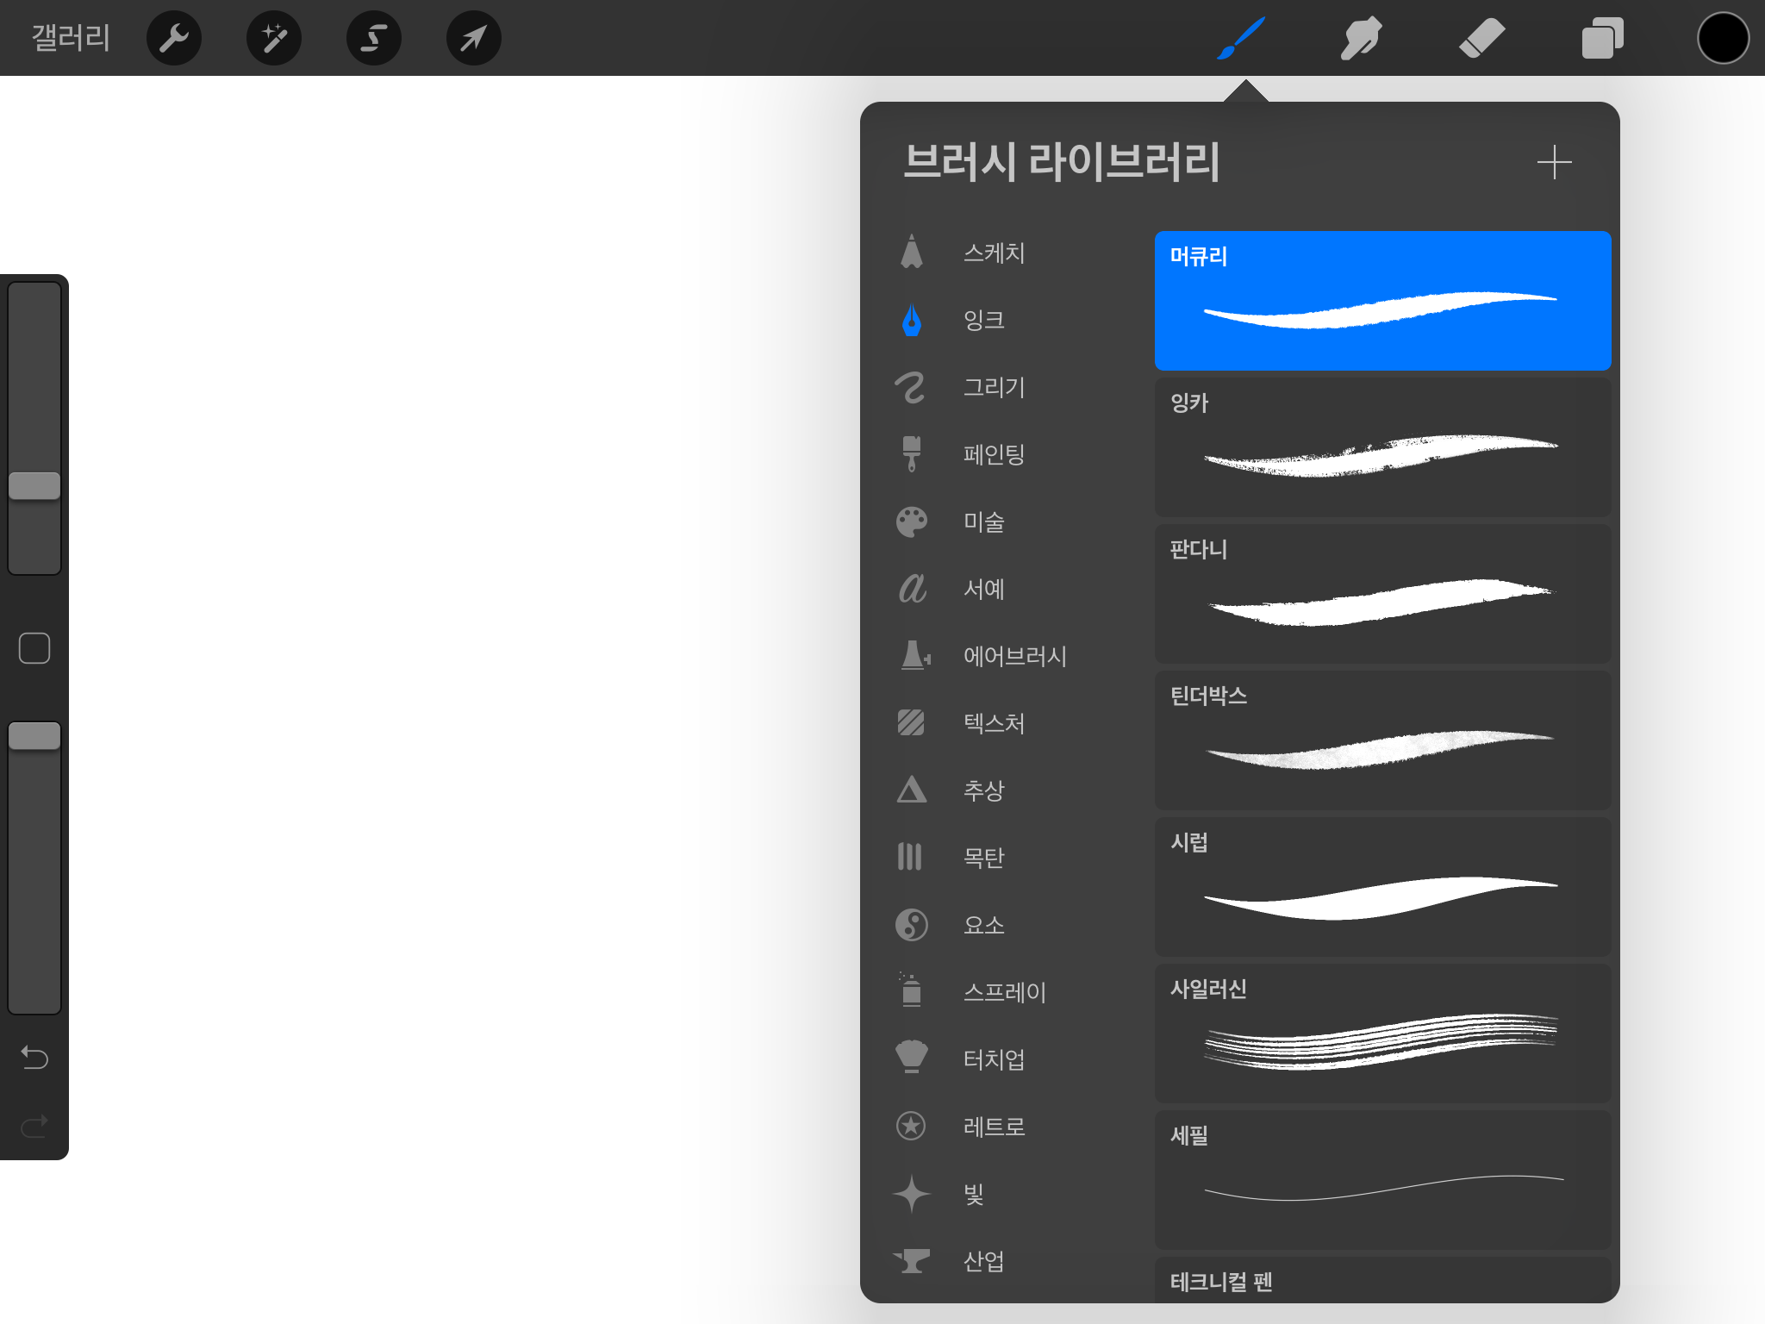
Task: Choose the 잉카 brush
Action: [x=1381, y=447]
